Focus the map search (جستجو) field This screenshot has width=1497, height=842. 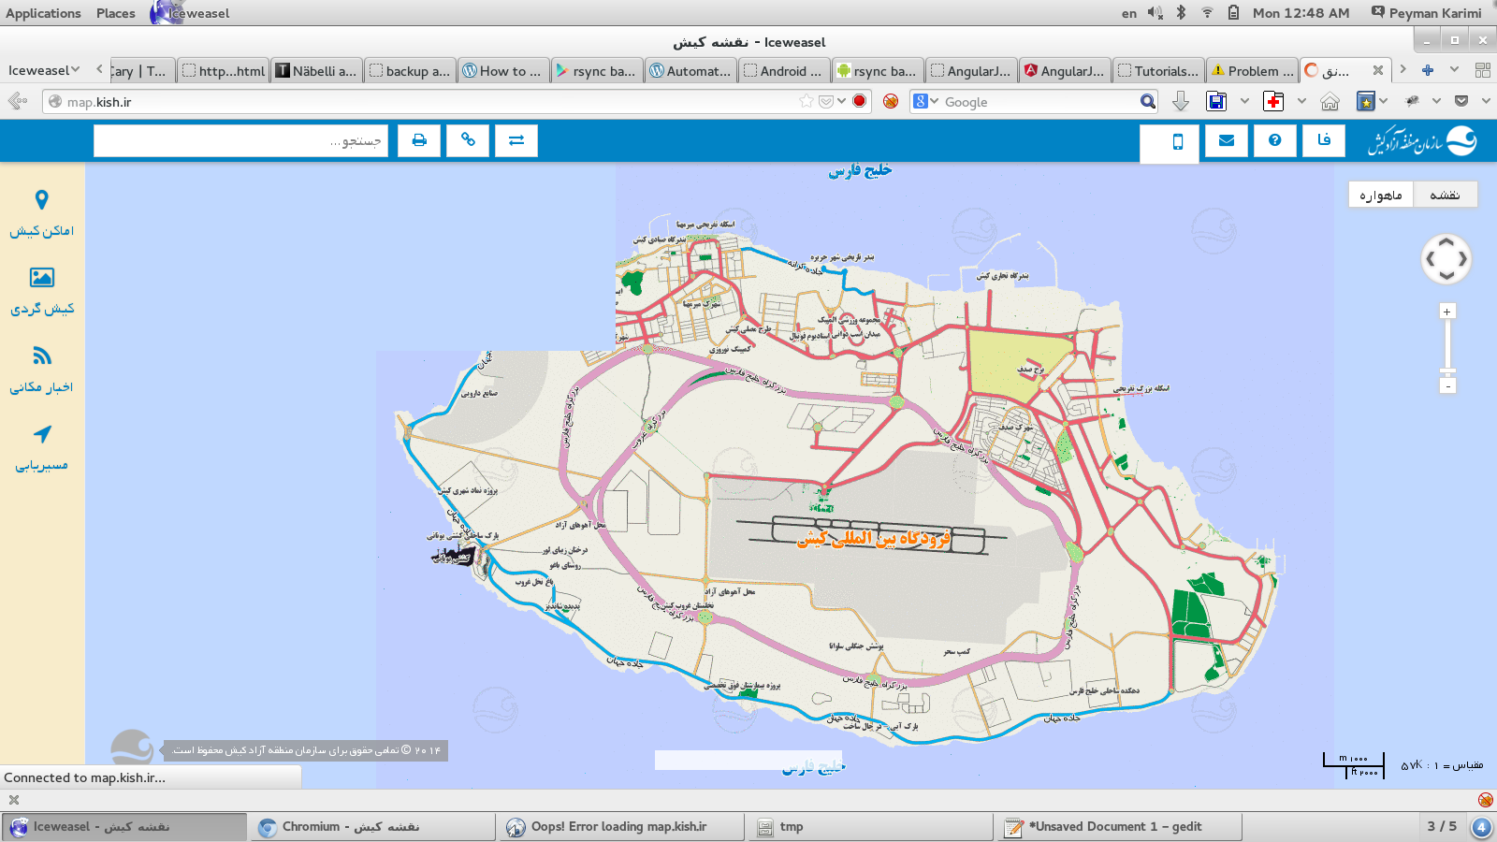[x=240, y=140]
